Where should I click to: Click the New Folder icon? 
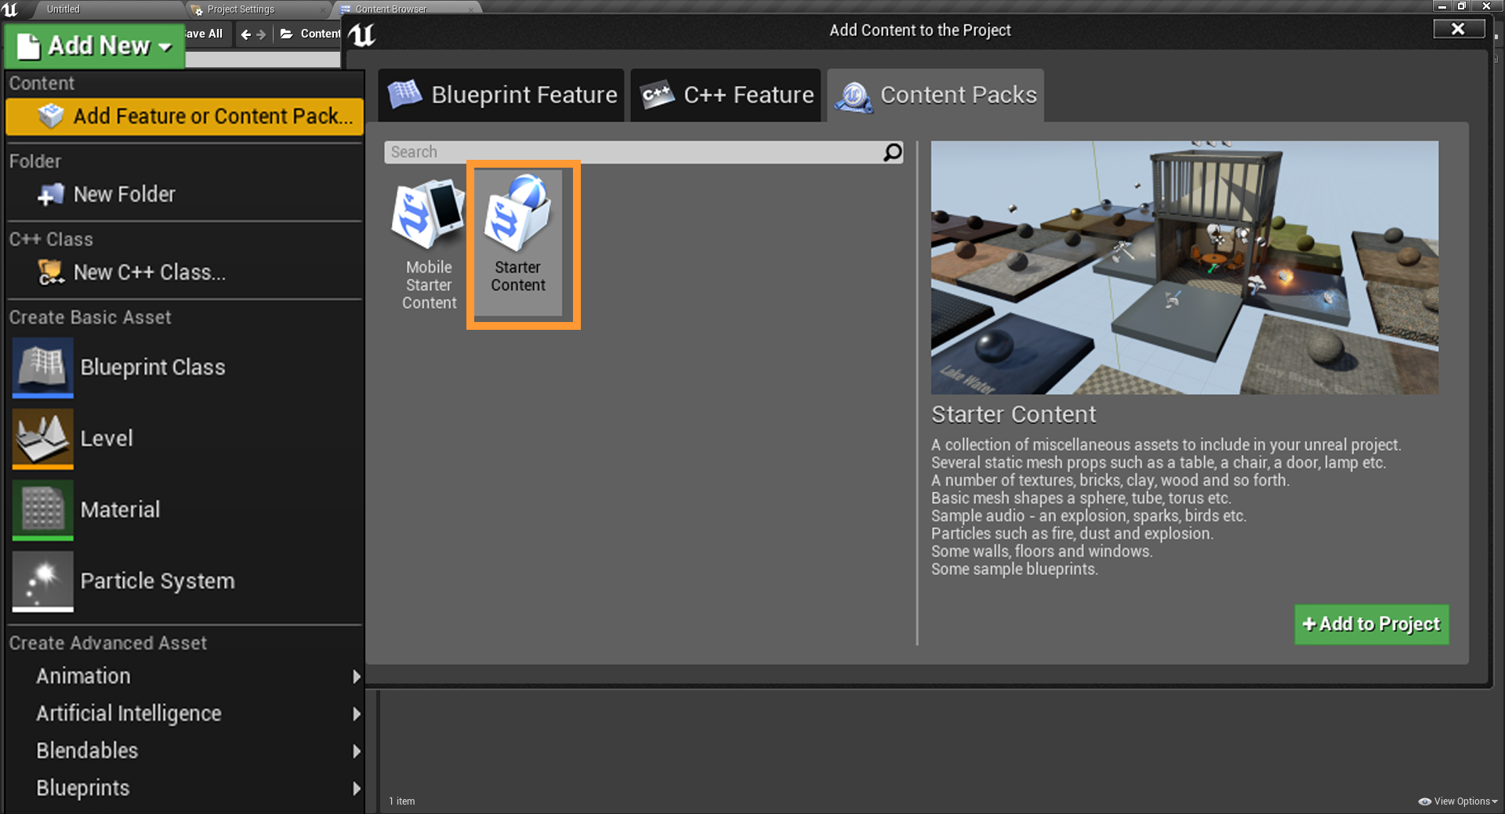pos(51,194)
